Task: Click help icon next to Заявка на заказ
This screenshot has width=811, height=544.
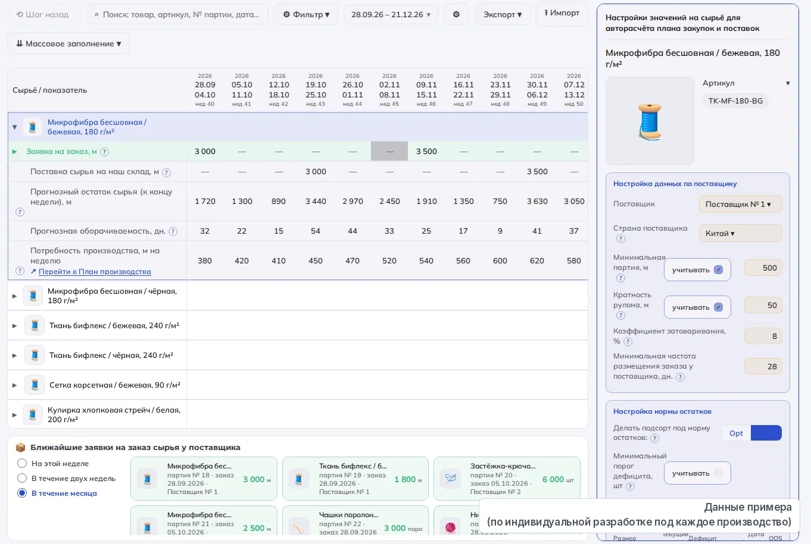Action: 105,152
